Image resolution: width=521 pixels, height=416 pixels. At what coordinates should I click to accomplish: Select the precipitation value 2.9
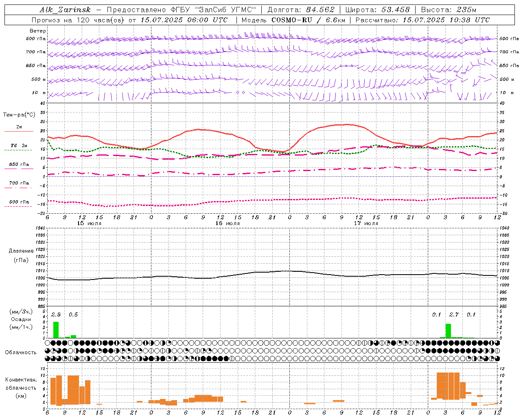point(56,315)
